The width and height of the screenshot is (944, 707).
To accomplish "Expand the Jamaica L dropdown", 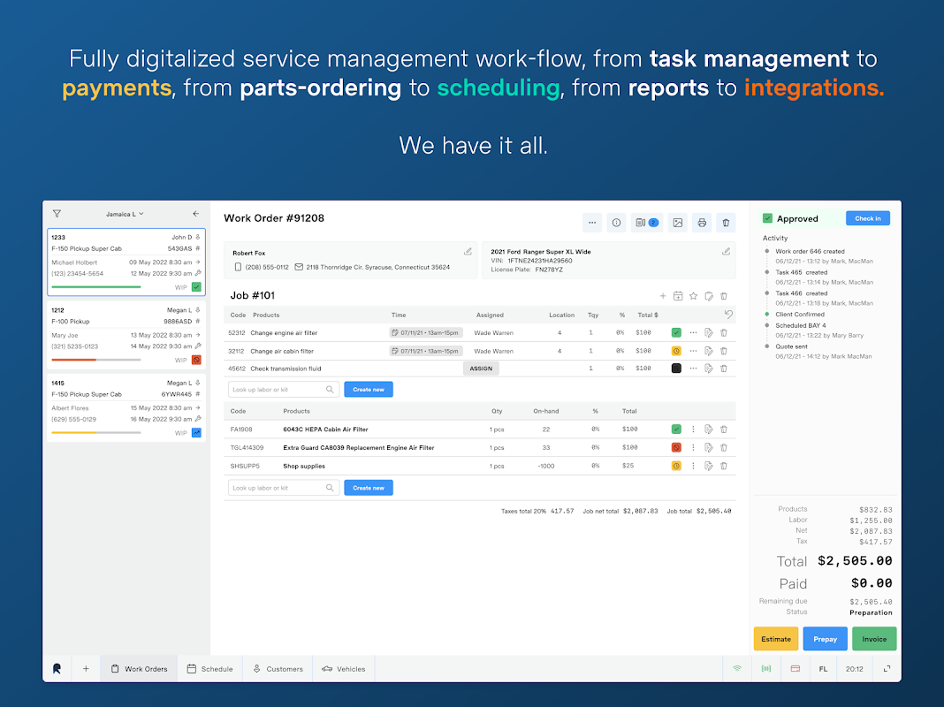I will (125, 214).
